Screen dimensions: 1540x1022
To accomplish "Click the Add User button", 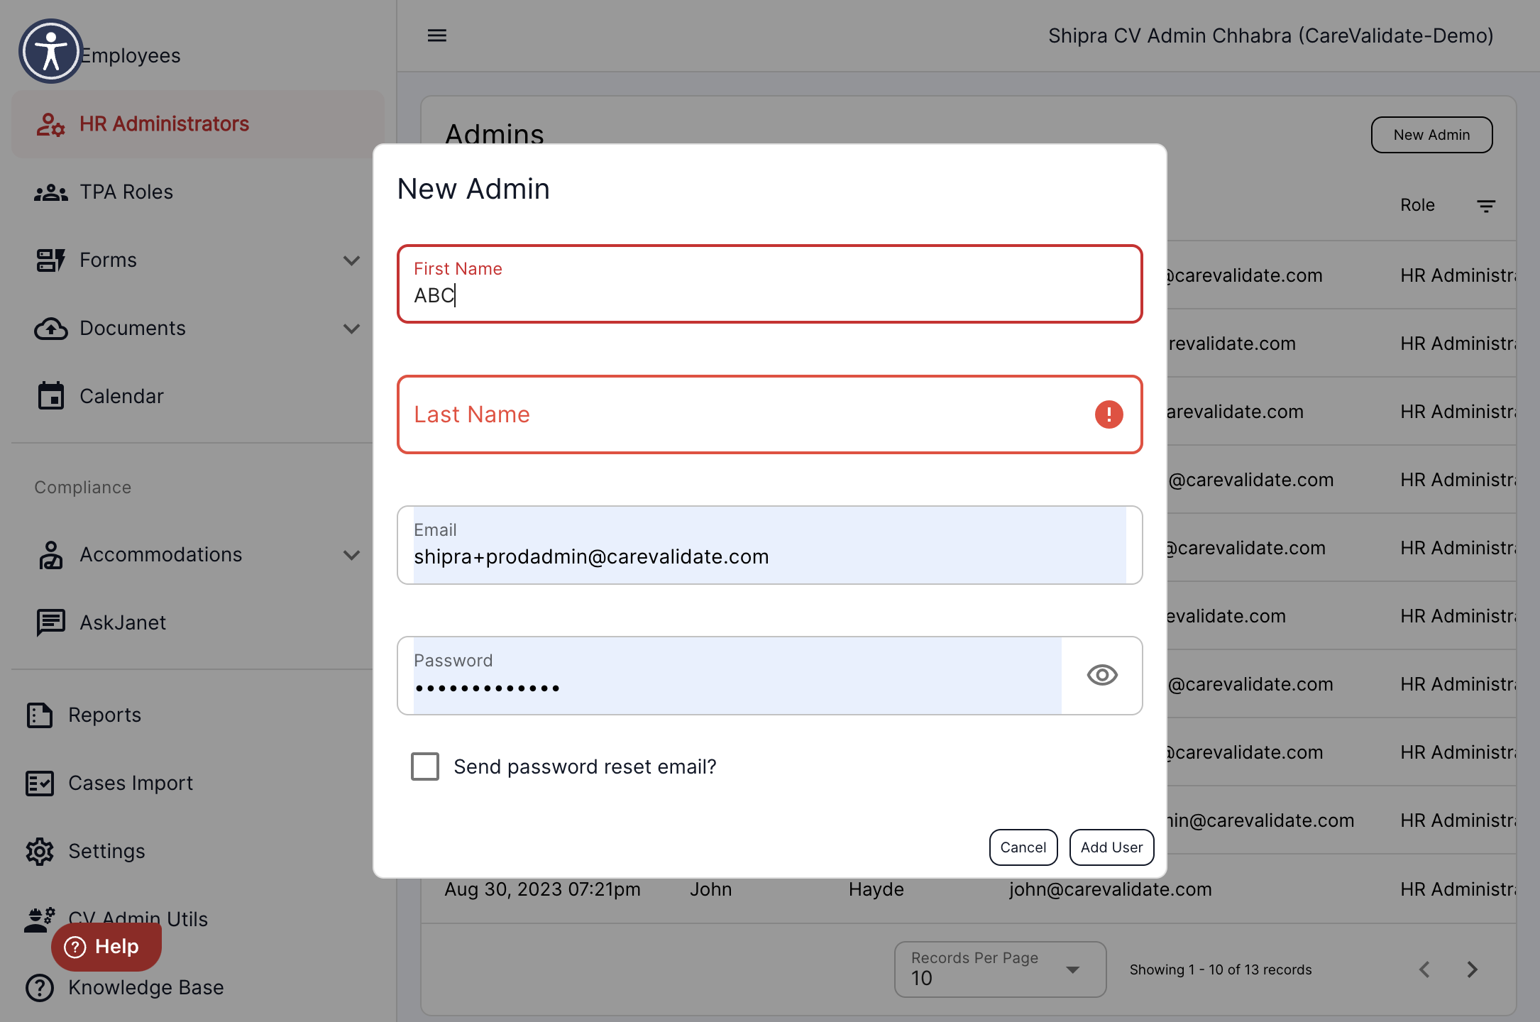I will pos(1111,847).
